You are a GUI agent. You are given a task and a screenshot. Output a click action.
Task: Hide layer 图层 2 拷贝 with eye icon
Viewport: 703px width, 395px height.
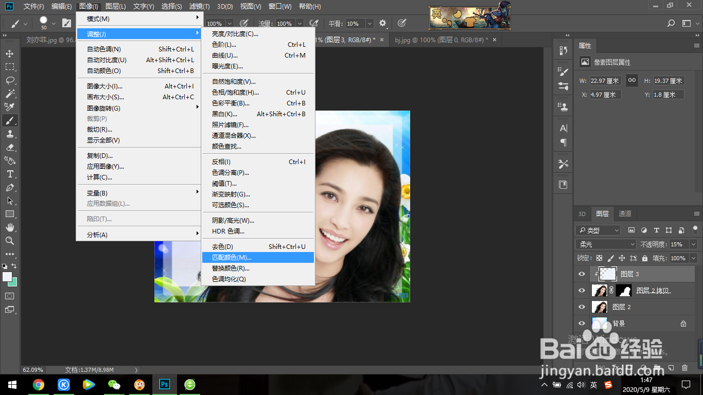[582, 291]
